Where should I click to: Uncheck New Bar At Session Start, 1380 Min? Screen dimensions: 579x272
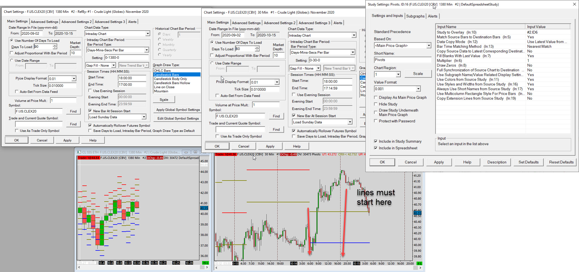coord(90,111)
